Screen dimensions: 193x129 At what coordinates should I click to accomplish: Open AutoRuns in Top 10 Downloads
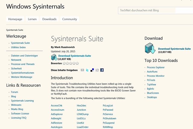point(152,72)
